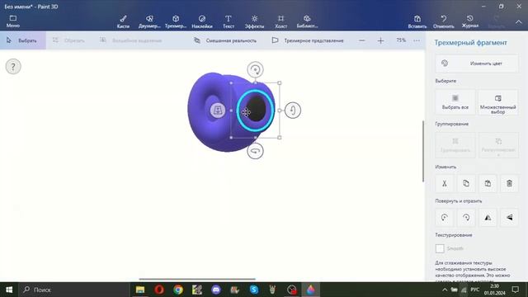The width and height of the screenshot is (528, 297).
Task: Activate the Выбрать select tool
Action: click(22, 40)
